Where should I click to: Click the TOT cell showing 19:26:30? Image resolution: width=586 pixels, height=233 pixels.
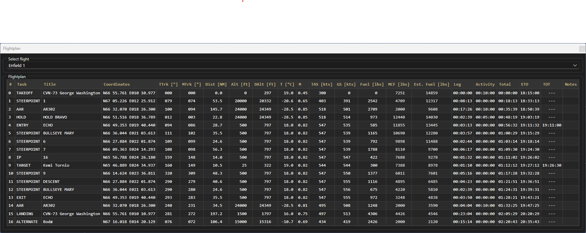(x=551, y=165)
